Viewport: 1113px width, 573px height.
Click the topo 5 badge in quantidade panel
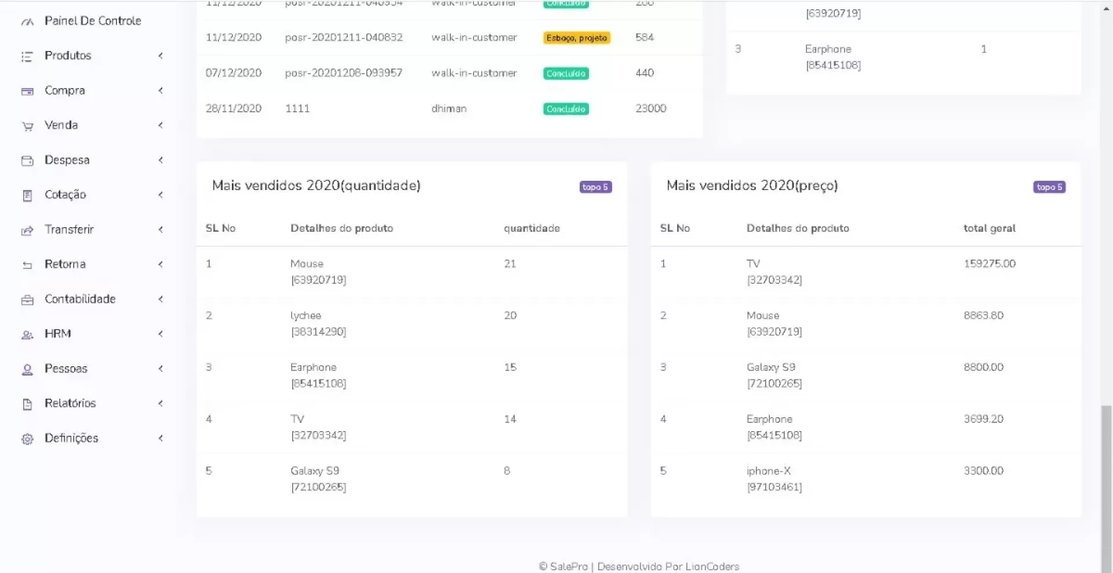coord(595,187)
